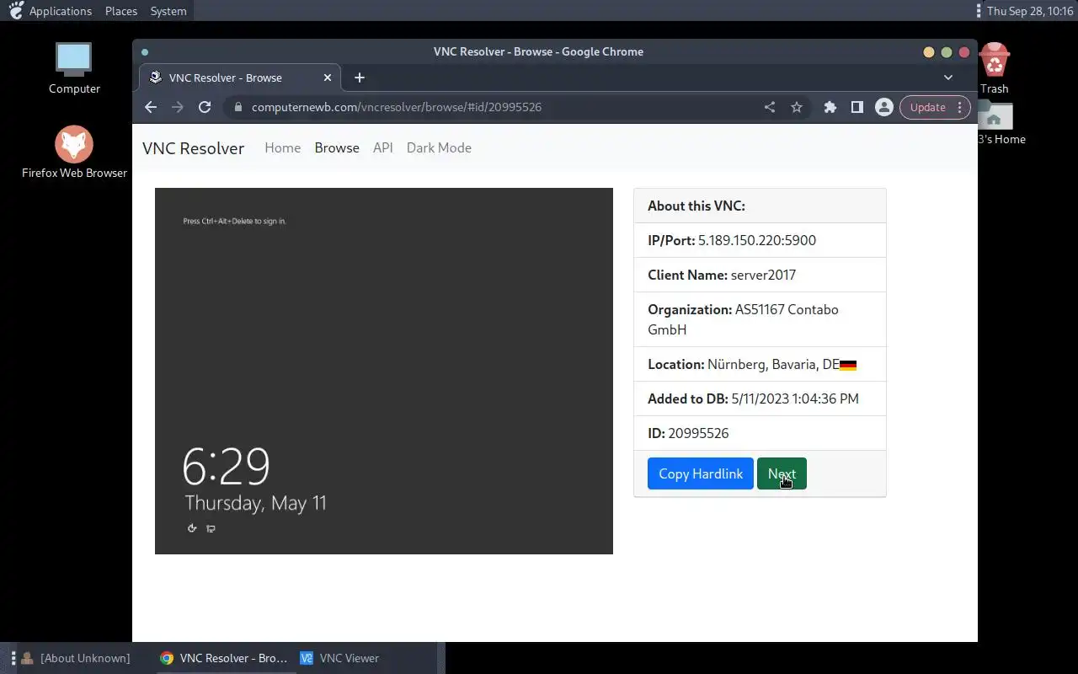This screenshot has height=674, width=1078.
Task: Click the AS51167 Contabo GmbH organization text
Action: tap(743, 319)
